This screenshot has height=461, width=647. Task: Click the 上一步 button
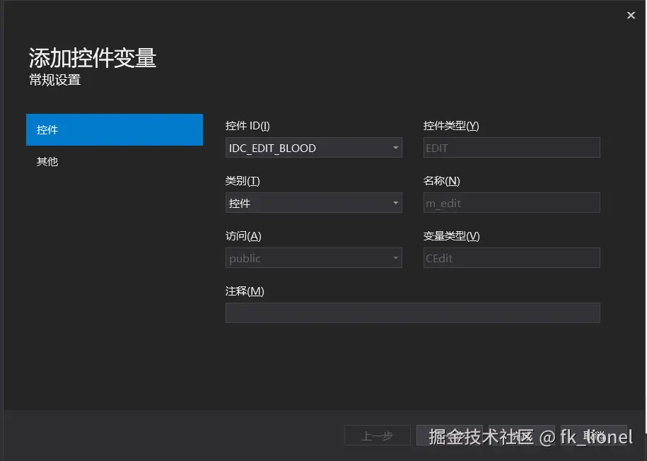377,436
